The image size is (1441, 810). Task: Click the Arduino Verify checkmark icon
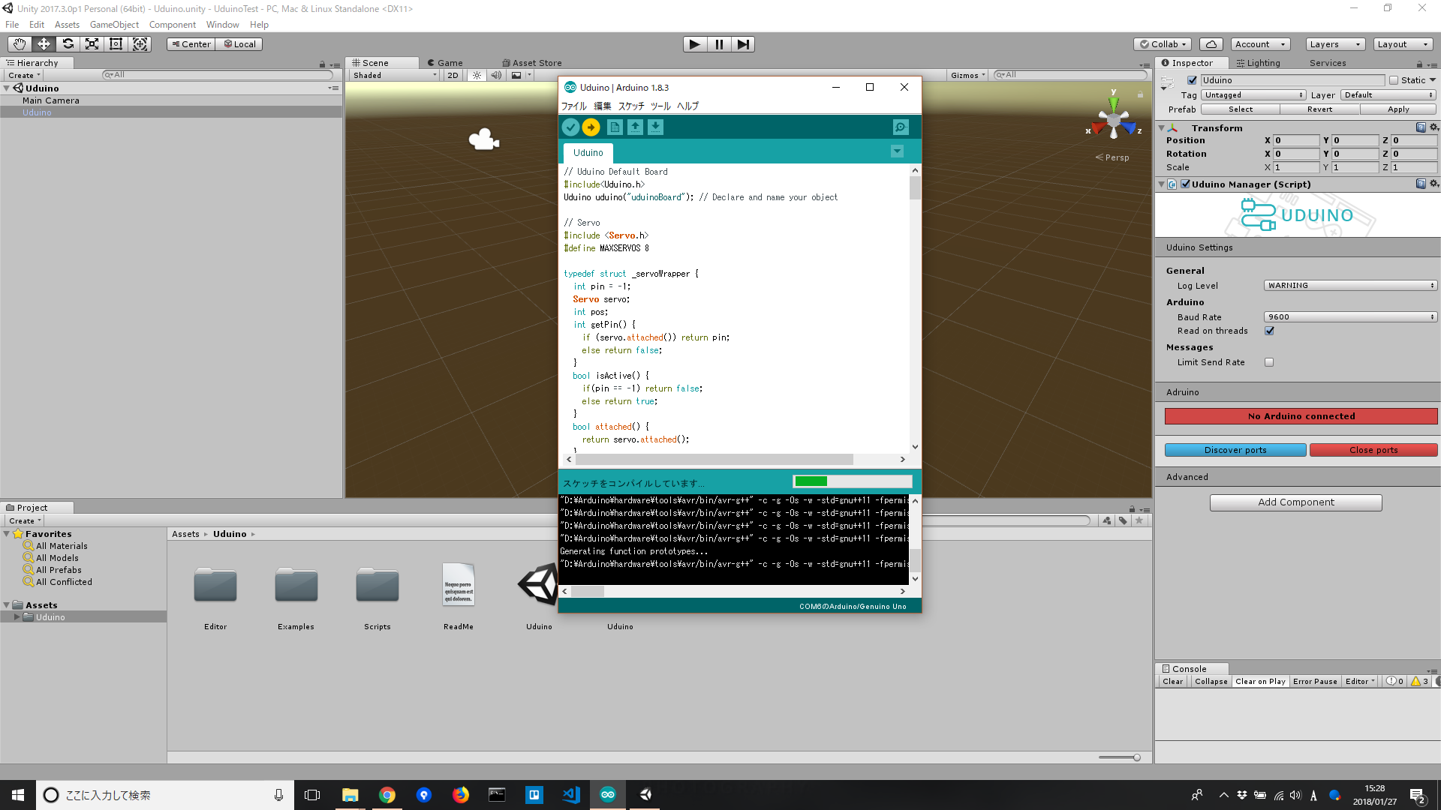click(570, 127)
